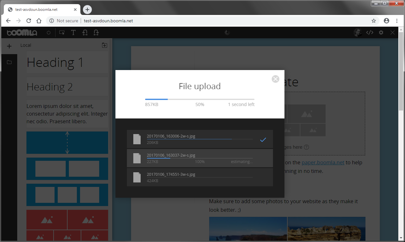Click progress bar of 20170106_163006-2w-s.jpg
This screenshot has width=405, height=242.
point(200,139)
